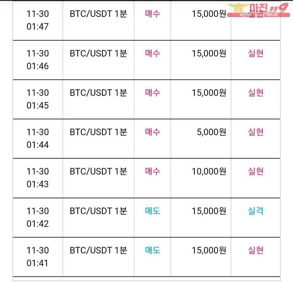The width and height of the screenshot is (293, 282).
Task: Select BTC/USDT 1분 in the 01:41 row
Action: point(98,250)
